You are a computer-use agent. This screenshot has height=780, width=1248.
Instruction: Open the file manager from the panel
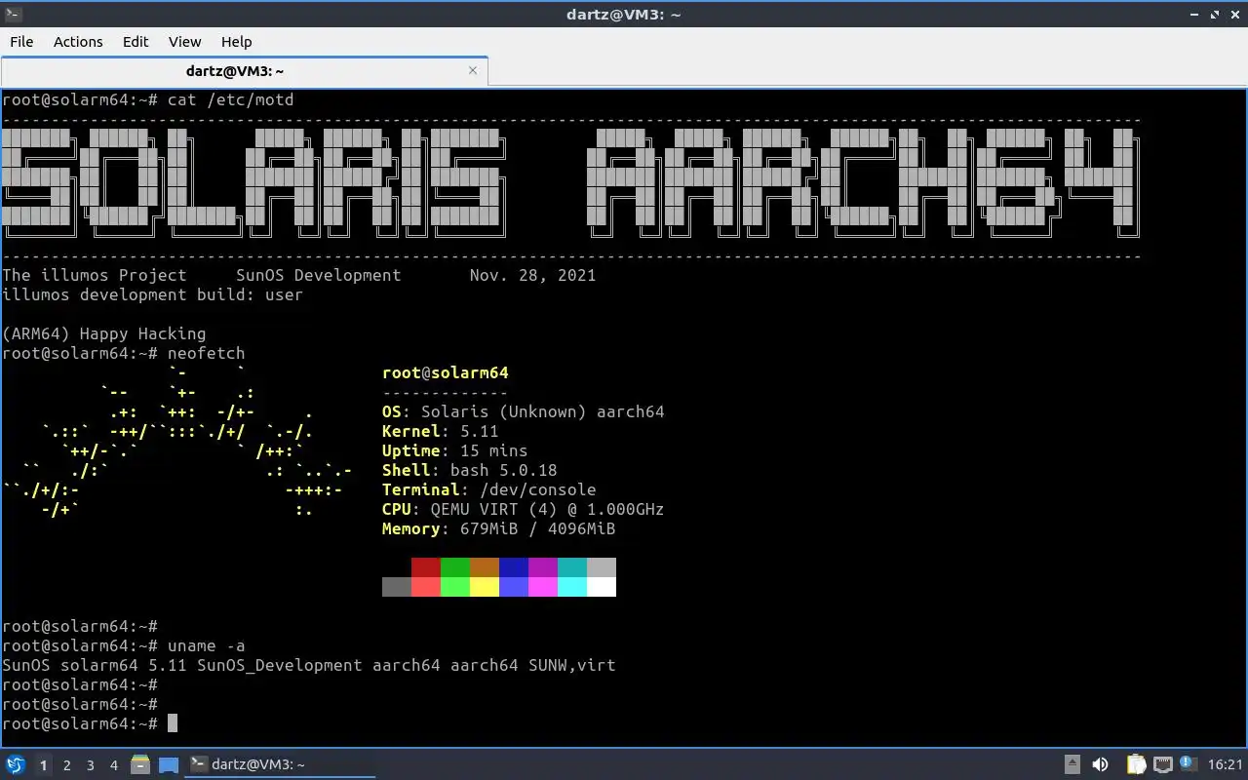click(140, 764)
